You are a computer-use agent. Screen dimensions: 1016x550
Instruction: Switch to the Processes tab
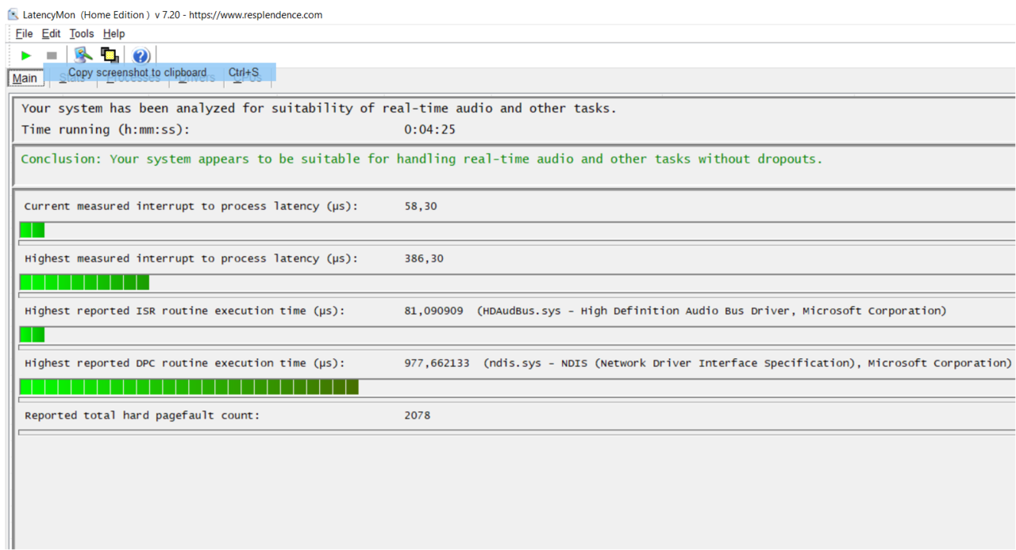133,78
